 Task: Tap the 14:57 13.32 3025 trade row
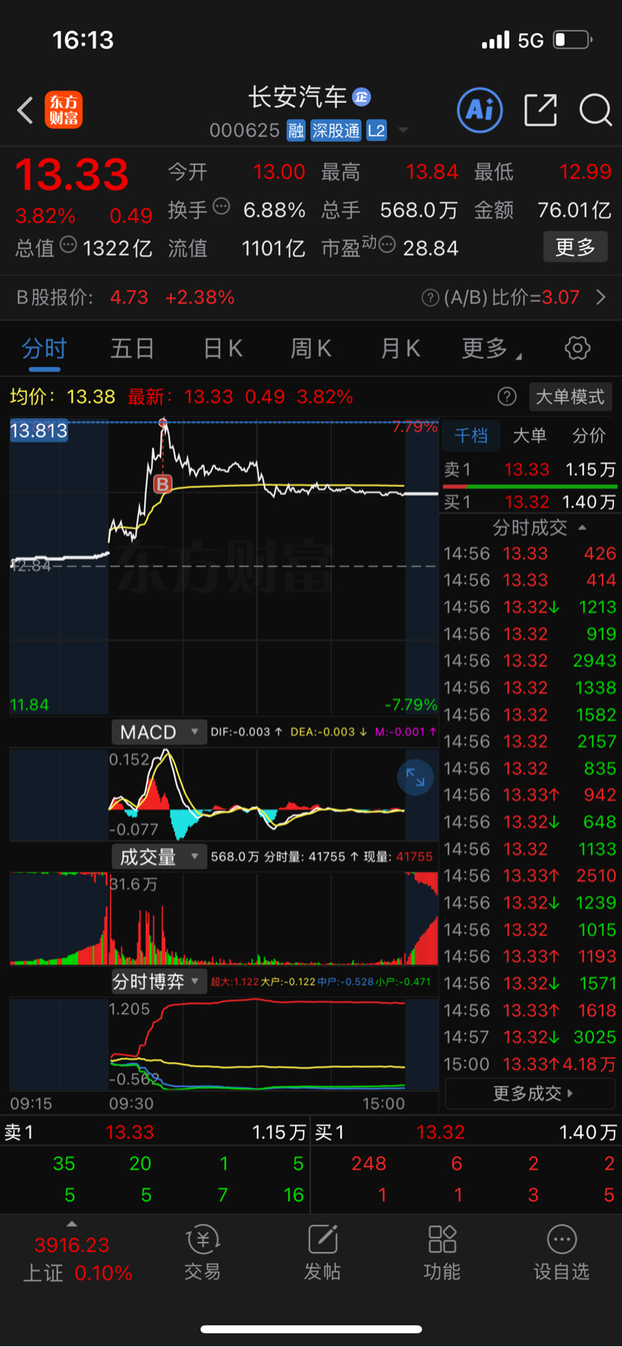pos(530,1038)
